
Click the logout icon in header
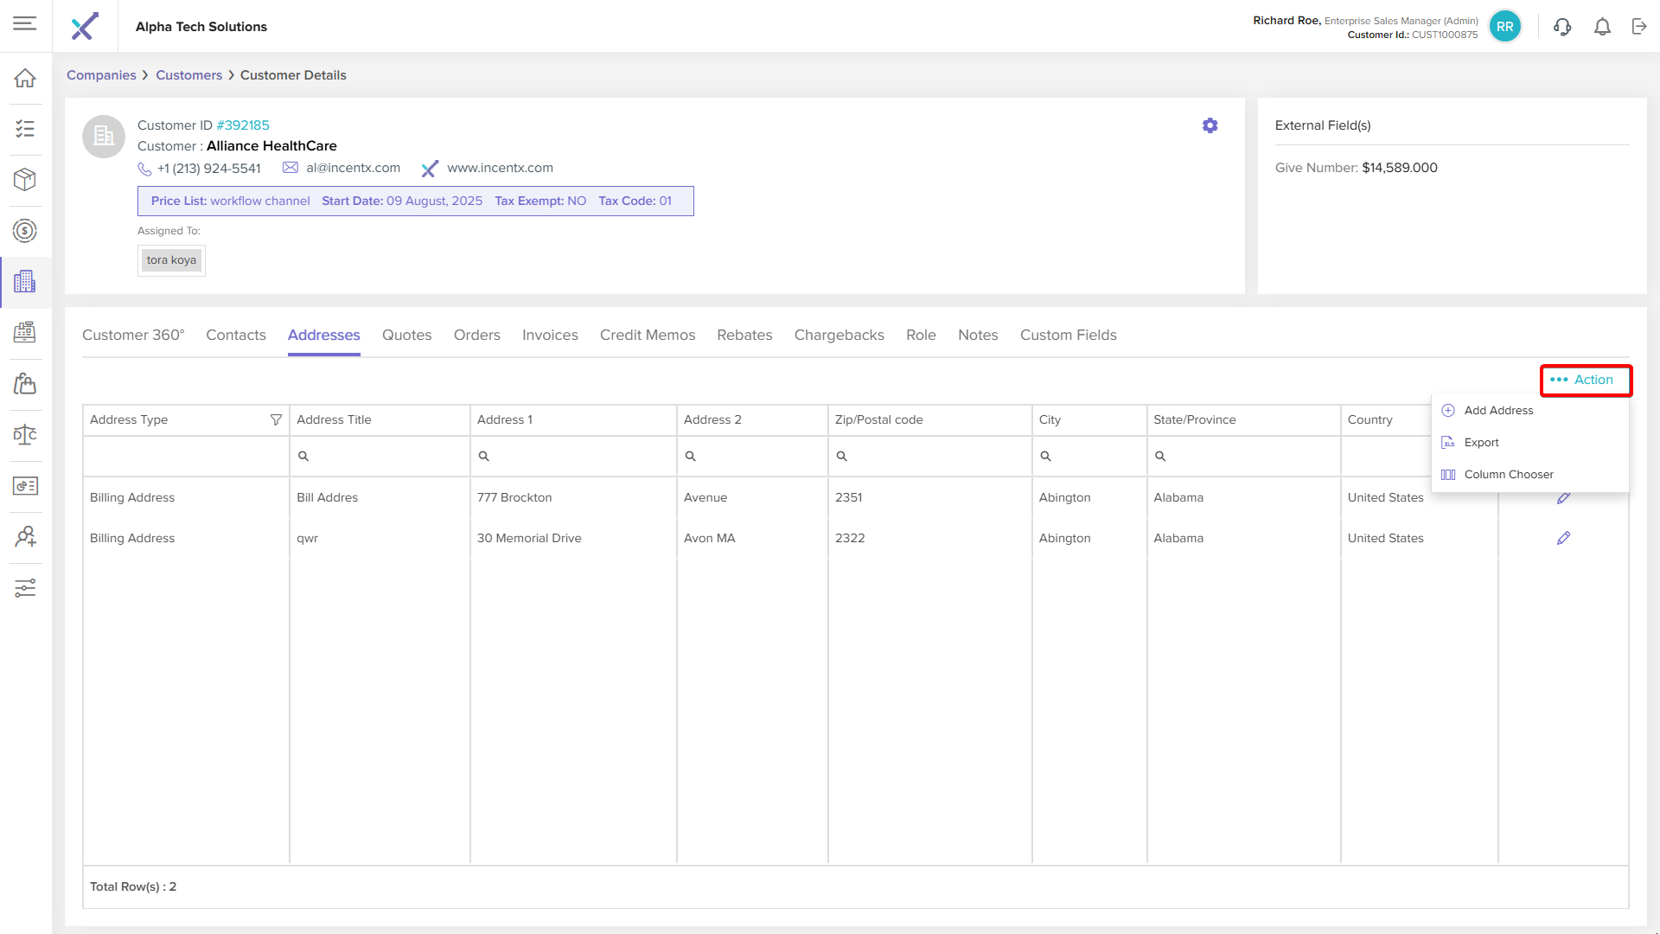(1639, 27)
